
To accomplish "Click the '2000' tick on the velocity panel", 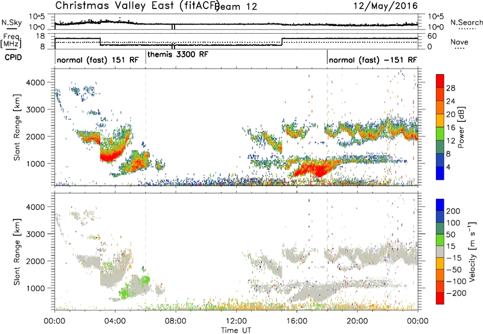I will pos(36,261).
